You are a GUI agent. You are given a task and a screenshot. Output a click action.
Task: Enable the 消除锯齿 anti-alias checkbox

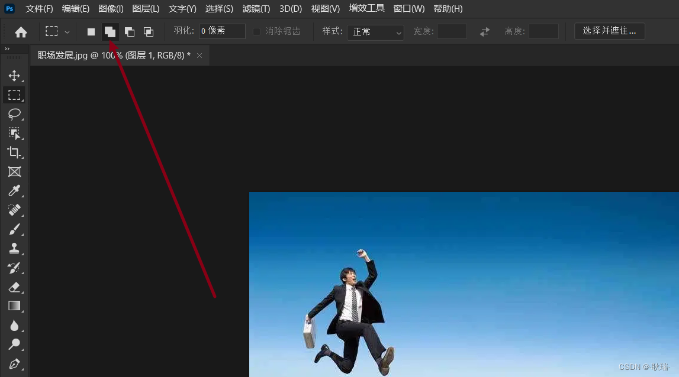(x=256, y=31)
